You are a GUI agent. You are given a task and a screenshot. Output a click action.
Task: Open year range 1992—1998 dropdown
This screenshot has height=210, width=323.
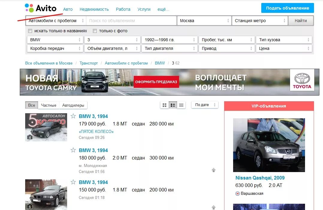(170, 40)
